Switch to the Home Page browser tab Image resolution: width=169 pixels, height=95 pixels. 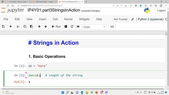[18, 2]
